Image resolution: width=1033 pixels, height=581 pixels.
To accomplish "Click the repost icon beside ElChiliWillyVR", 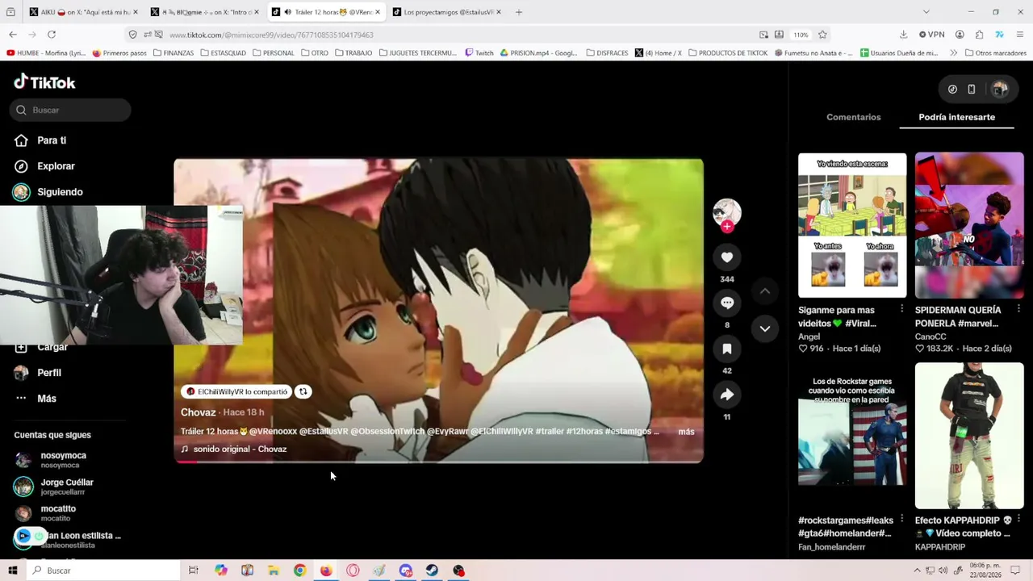I will (x=303, y=391).
